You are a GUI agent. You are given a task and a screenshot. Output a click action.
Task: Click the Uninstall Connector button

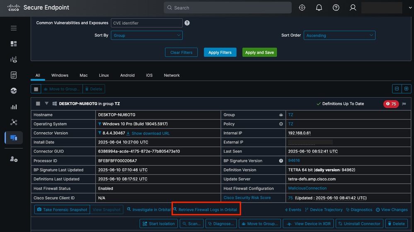click(x=359, y=224)
